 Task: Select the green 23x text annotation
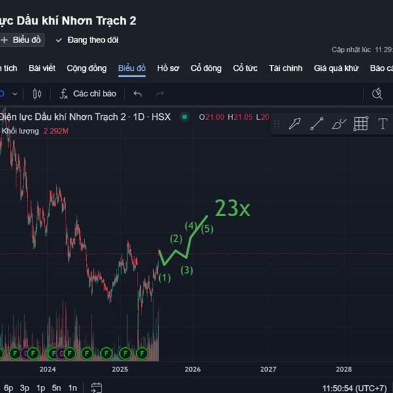tap(233, 208)
